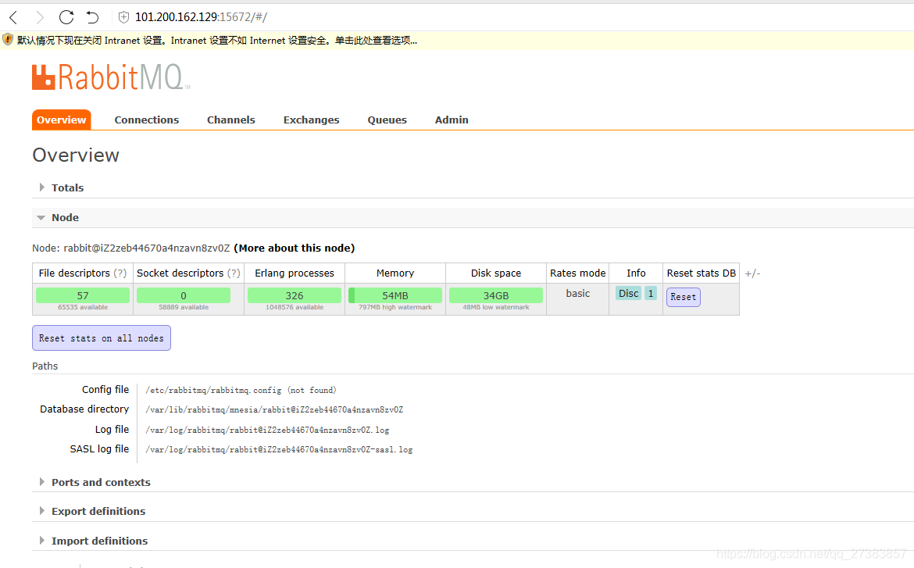Click the Socket descriptors 0 green bar
This screenshot has width=914, height=568.
(x=184, y=295)
